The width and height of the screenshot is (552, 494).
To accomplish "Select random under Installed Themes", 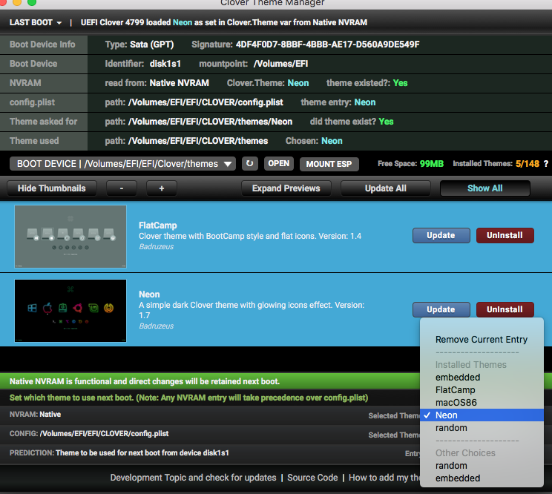I will (x=482, y=428).
